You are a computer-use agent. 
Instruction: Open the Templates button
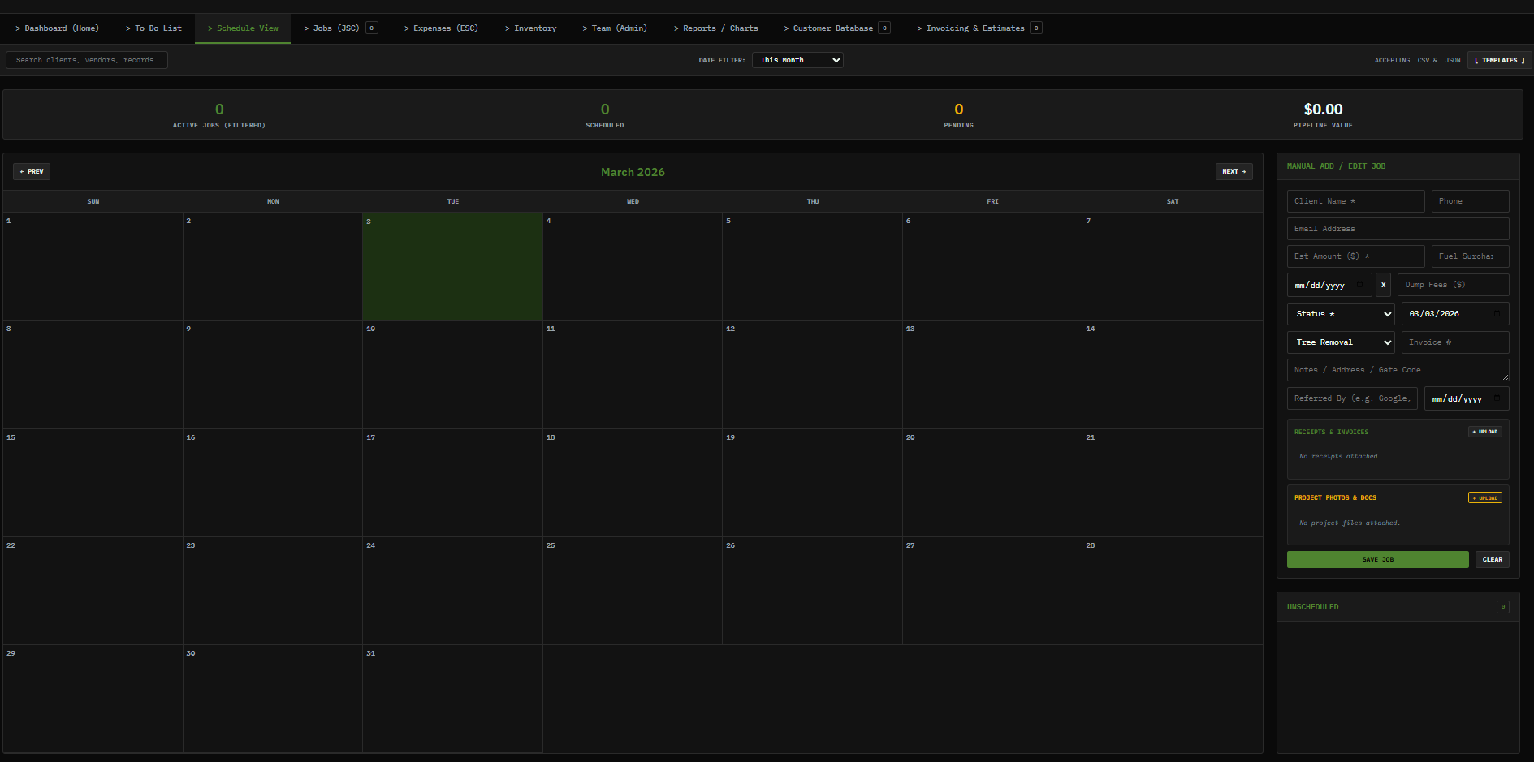(1499, 60)
